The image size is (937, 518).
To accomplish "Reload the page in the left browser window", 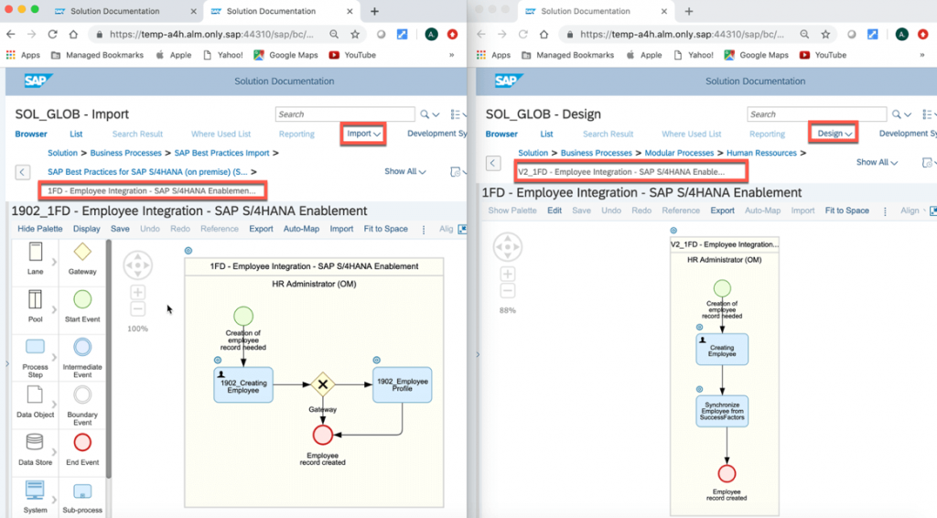I will (52, 34).
